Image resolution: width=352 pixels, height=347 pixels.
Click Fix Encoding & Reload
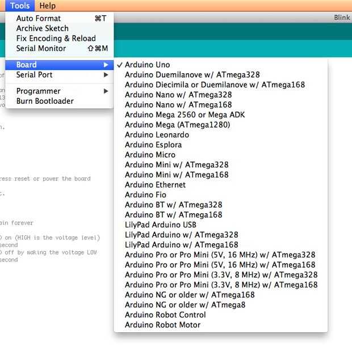click(59, 39)
